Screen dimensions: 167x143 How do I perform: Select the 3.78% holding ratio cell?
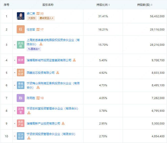[103, 111]
